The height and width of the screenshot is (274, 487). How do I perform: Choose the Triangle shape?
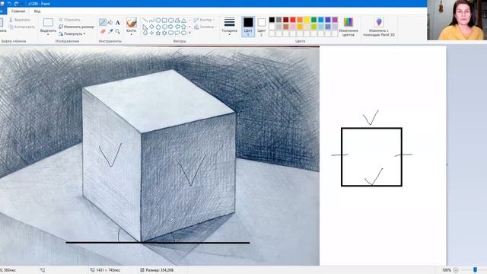tap(184, 21)
